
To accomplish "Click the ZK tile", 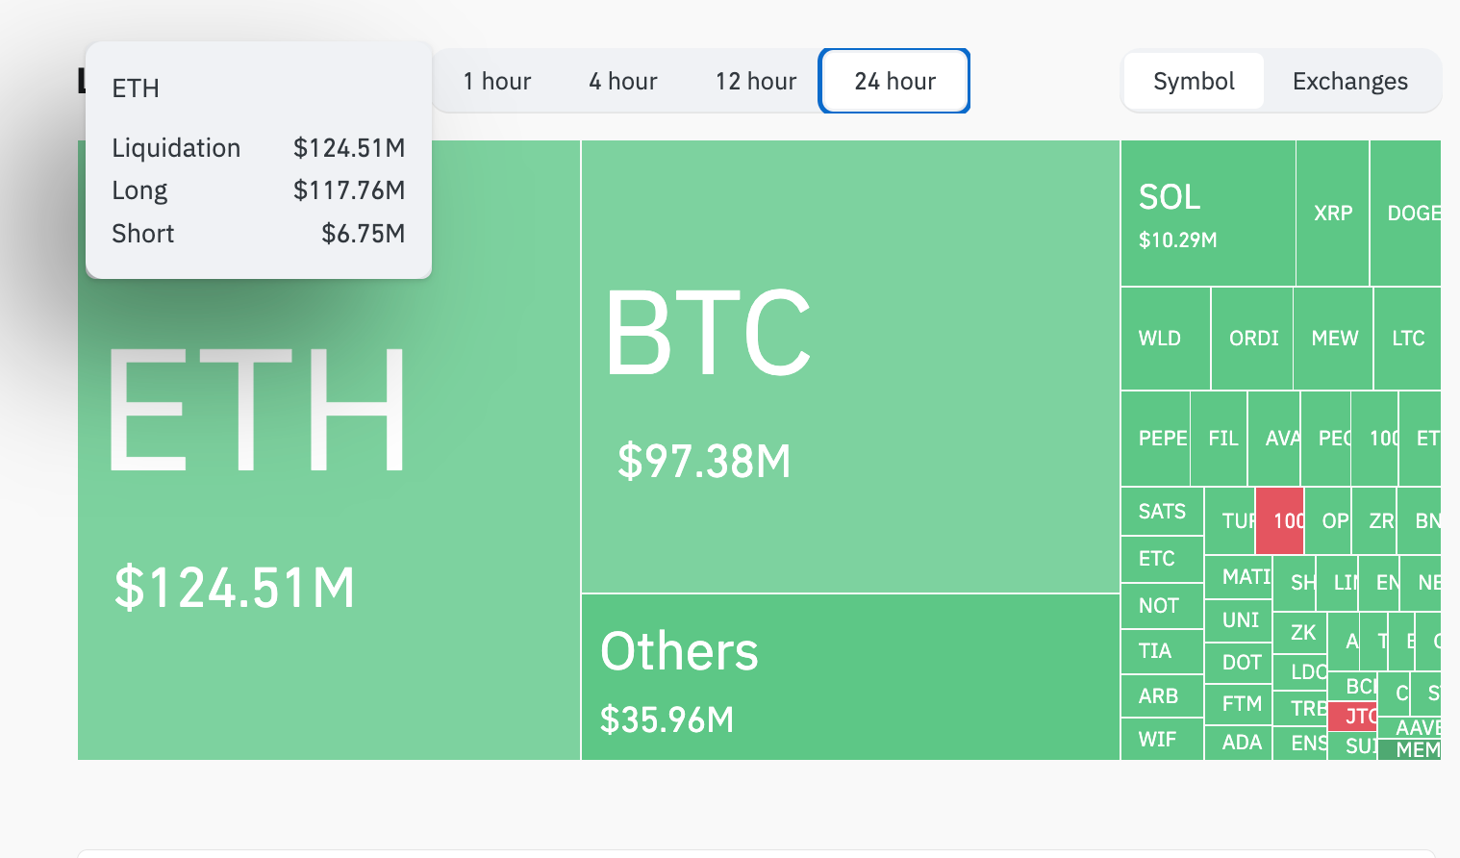I will tap(1300, 633).
